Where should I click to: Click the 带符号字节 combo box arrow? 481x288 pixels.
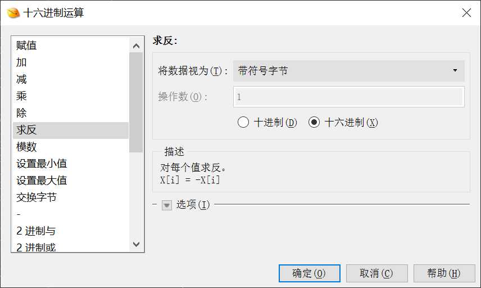pos(455,71)
